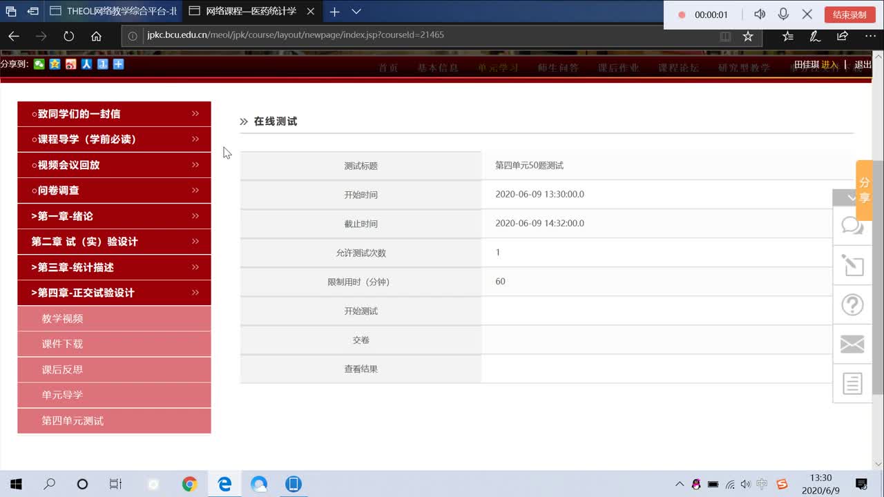Mute system sound in recorder bar
Screen dimensions: 884x497
pyautogui.click(x=760, y=14)
